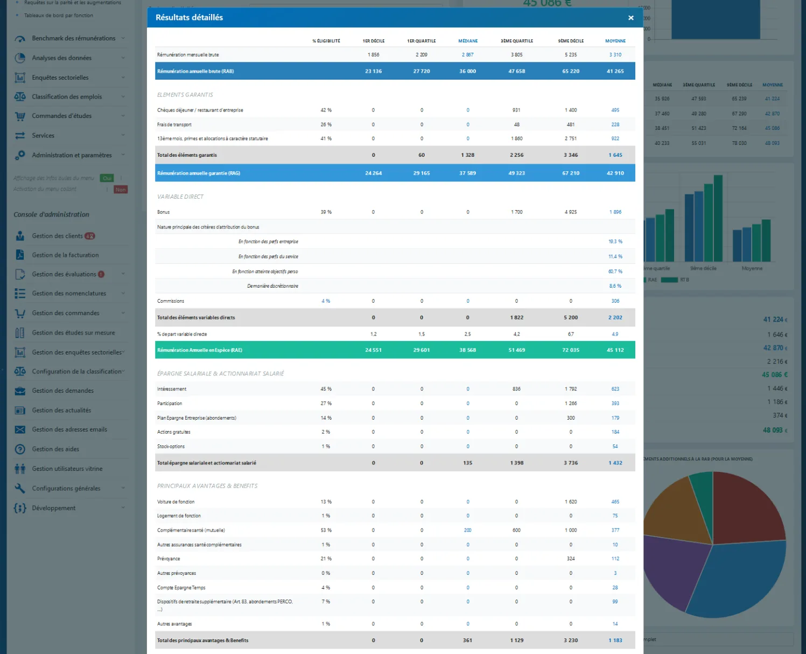Click the Administration et paramètres gear icon
806x654 pixels.
[x=20, y=155]
